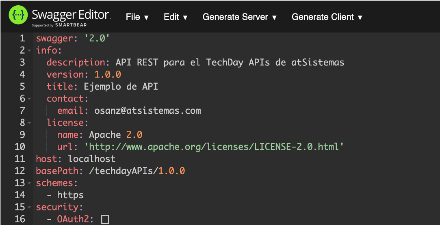Click the Swagger Editor logo icon
Image resolution: width=440 pixels, height=225 pixels.
tap(18, 15)
